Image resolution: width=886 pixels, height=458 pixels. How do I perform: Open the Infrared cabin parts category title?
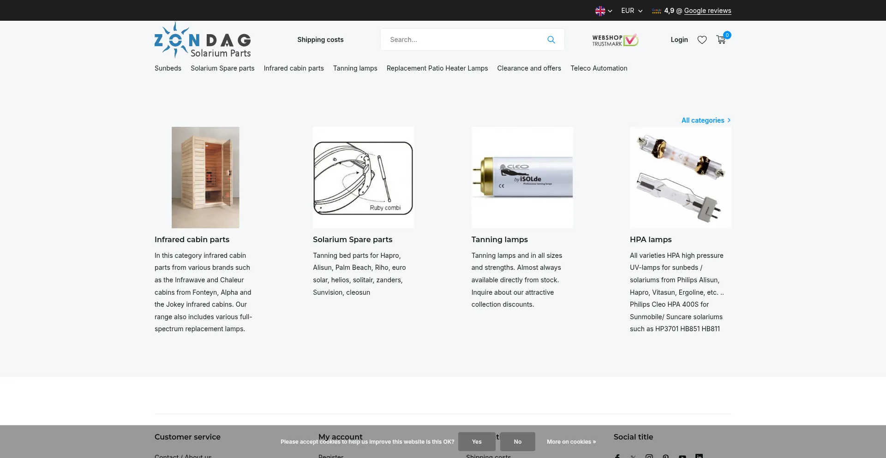(192, 239)
